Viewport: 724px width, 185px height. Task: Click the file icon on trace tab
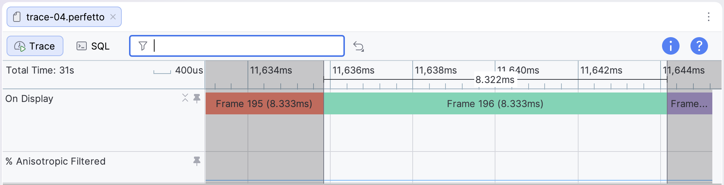(17, 17)
